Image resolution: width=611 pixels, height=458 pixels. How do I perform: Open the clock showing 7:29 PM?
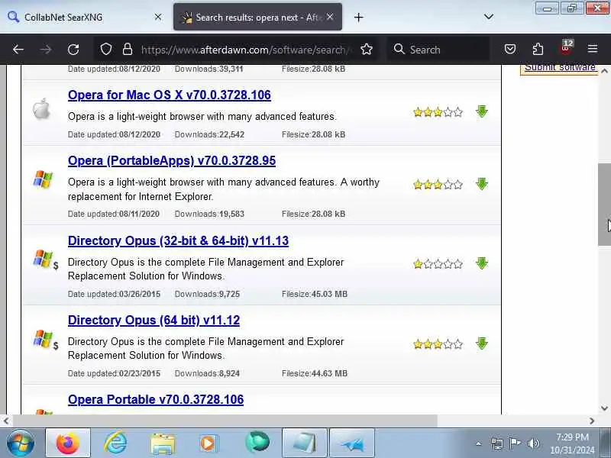pos(572,443)
